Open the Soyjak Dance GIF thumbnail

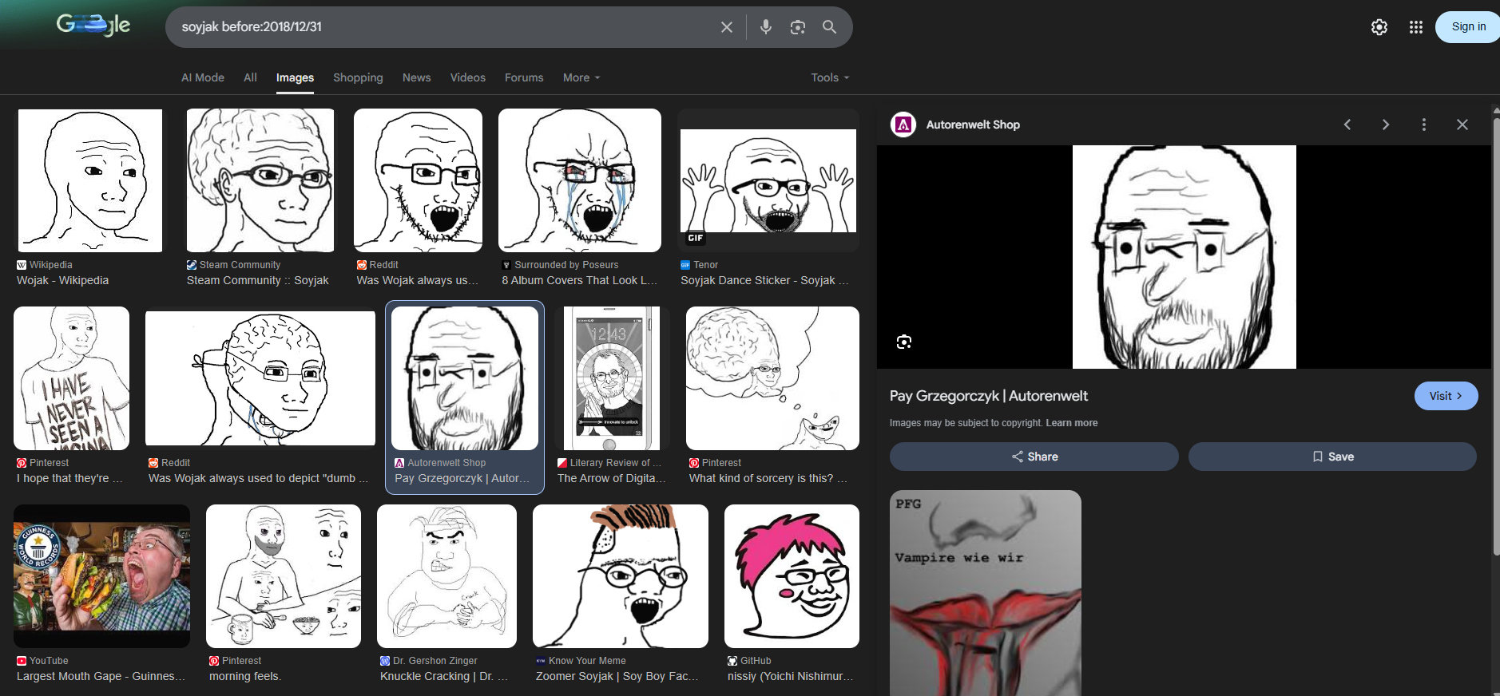click(768, 180)
